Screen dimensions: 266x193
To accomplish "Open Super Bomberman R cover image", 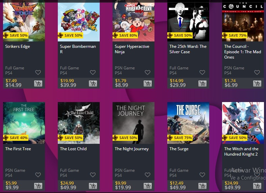I will pyautogui.click(x=79, y=21).
